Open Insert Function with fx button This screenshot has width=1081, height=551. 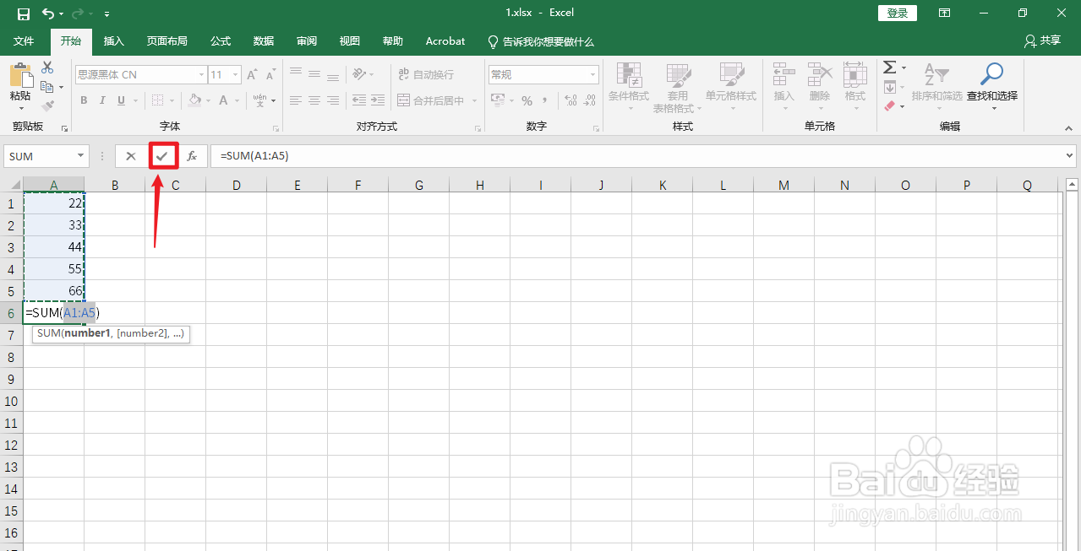pos(192,156)
